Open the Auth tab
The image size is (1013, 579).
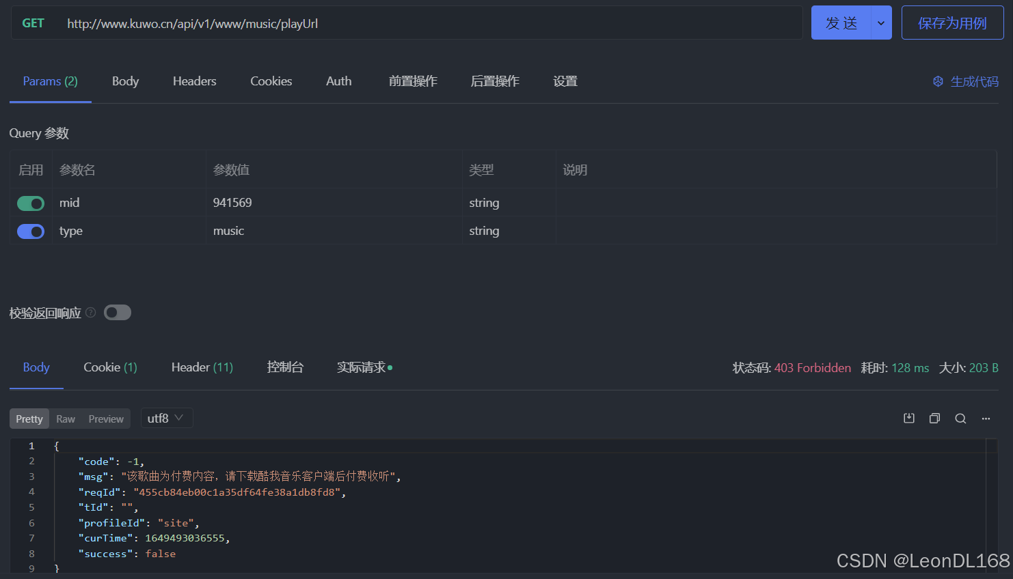[x=339, y=81]
